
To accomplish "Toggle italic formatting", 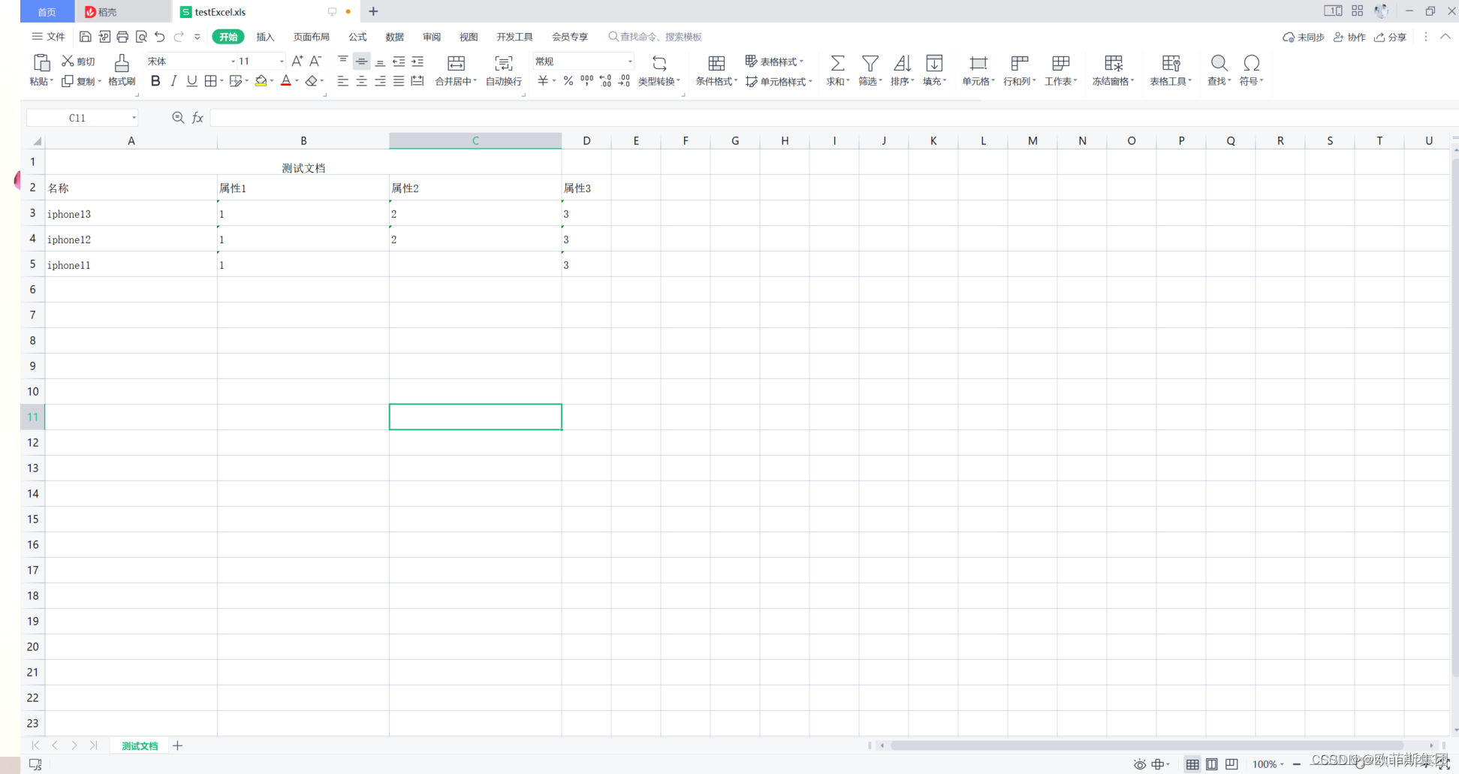I will click(x=173, y=81).
